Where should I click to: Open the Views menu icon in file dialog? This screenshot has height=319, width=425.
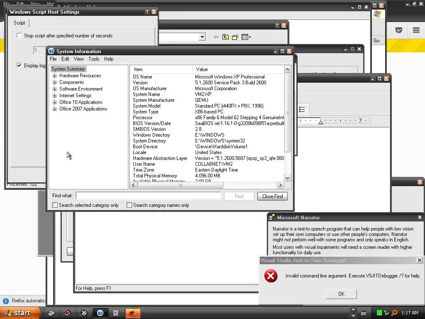(246, 37)
